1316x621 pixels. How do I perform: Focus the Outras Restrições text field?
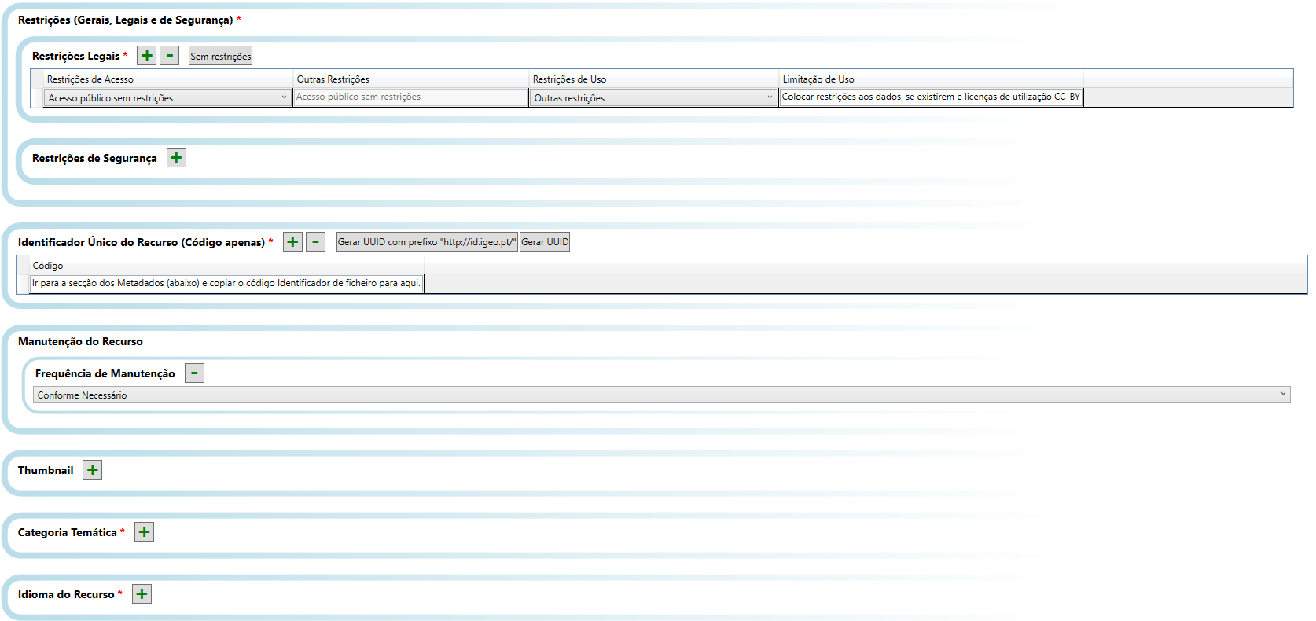point(410,97)
